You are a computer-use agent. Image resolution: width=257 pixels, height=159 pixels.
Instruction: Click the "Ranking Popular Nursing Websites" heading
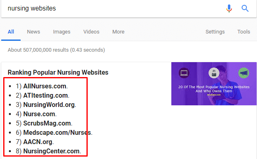(x=58, y=72)
